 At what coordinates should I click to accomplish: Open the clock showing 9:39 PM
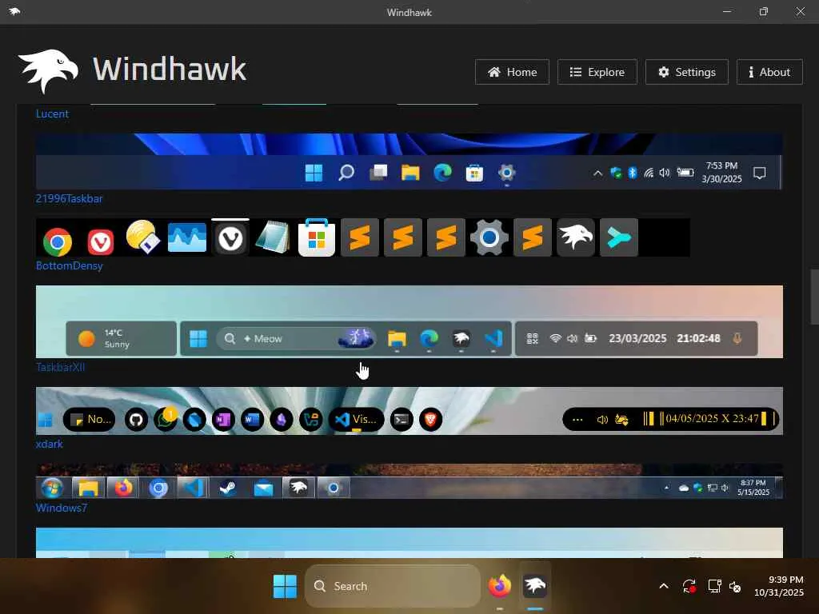pos(779,586)
